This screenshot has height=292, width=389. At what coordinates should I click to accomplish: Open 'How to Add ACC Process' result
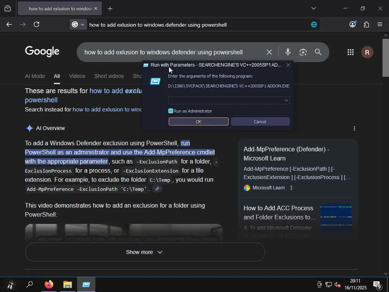[x=279, y=213]
